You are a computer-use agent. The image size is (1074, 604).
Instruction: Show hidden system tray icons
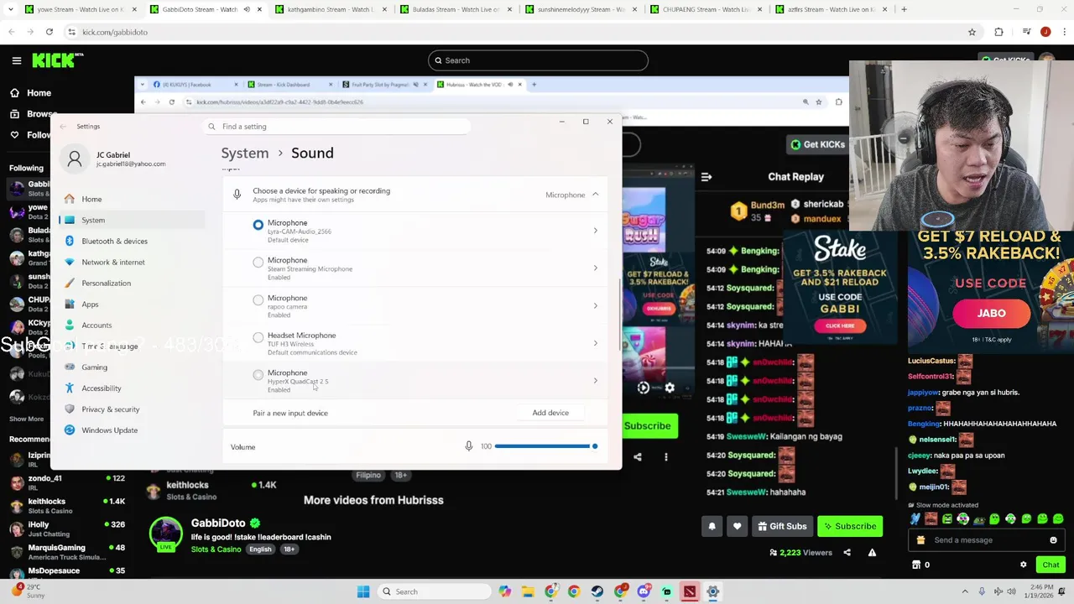(965, 591)
